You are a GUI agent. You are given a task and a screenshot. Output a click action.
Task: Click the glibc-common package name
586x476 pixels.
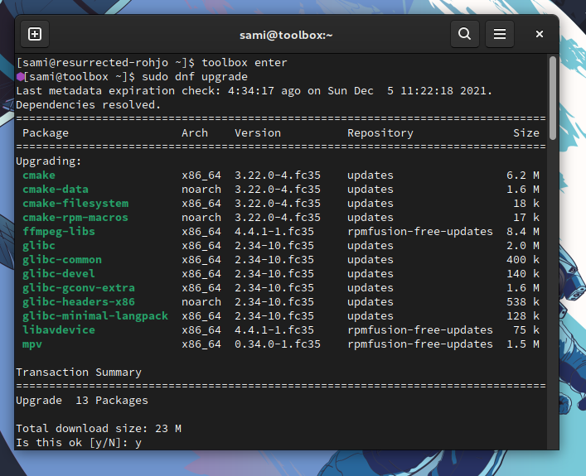click(x=62, y=259)
